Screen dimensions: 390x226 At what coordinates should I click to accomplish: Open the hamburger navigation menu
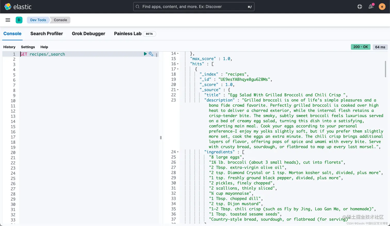(8, 20)
